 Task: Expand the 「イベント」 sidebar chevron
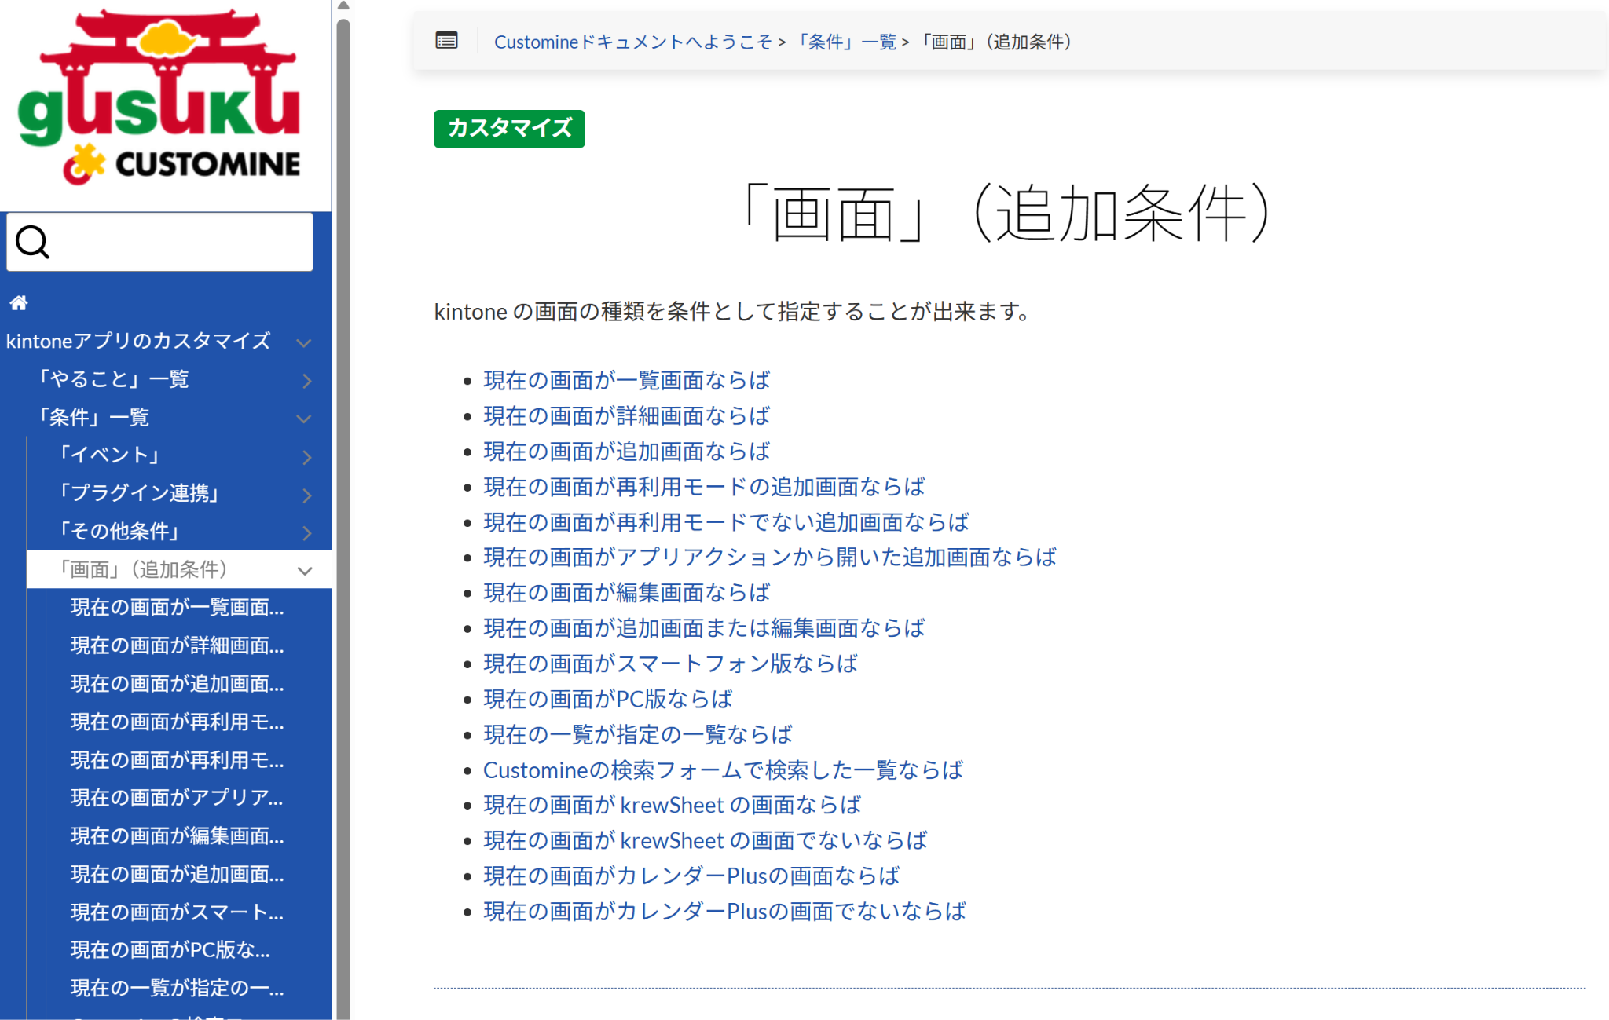pos(306,457)
